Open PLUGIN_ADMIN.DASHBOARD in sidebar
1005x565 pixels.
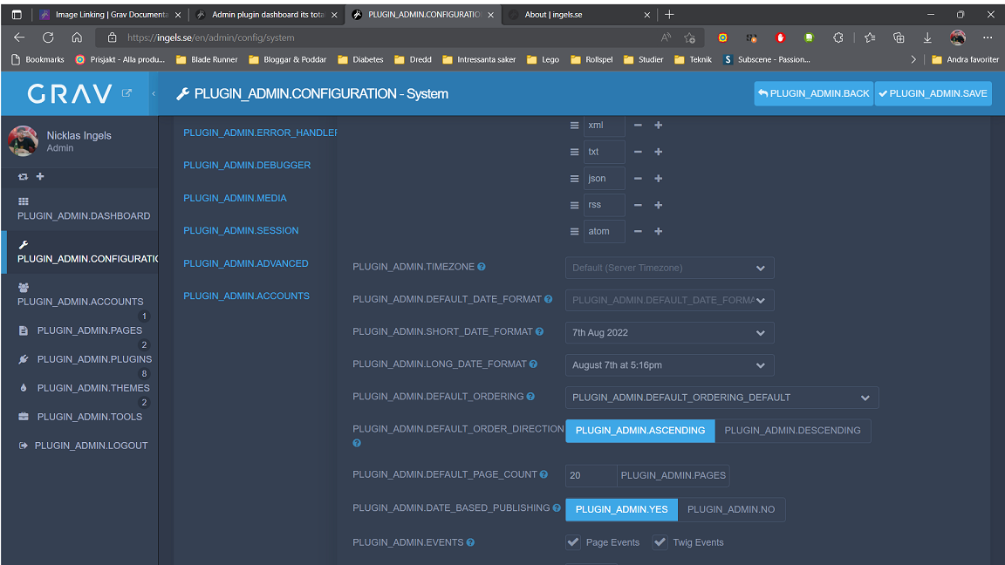tap(79, 209)
